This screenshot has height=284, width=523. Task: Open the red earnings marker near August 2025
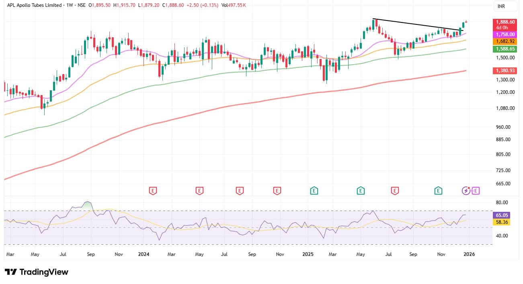pyautogui.click(x=396, y=191)
